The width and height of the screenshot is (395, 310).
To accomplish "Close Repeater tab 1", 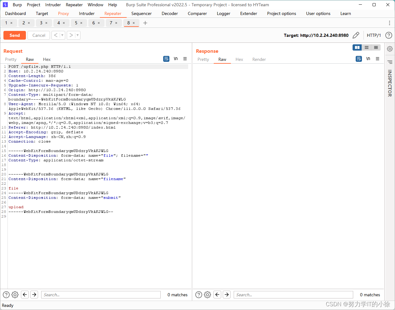I will pos(12,23).
